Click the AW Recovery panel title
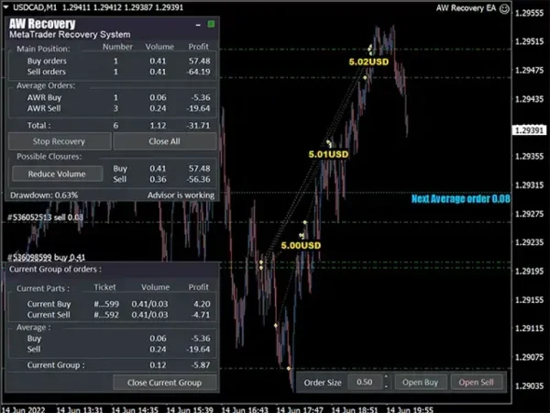This screenshot has height=413, width=550. (x=43, y=23)
